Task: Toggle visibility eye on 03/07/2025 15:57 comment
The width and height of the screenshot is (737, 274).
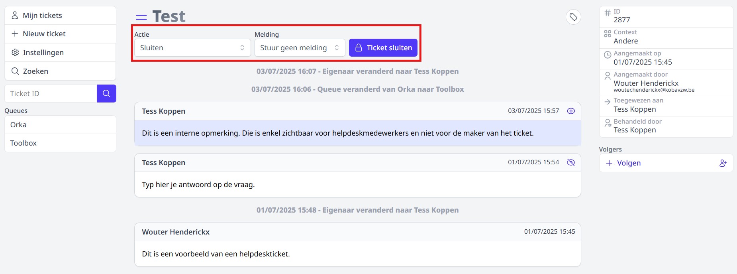Action: coord(571,111)
